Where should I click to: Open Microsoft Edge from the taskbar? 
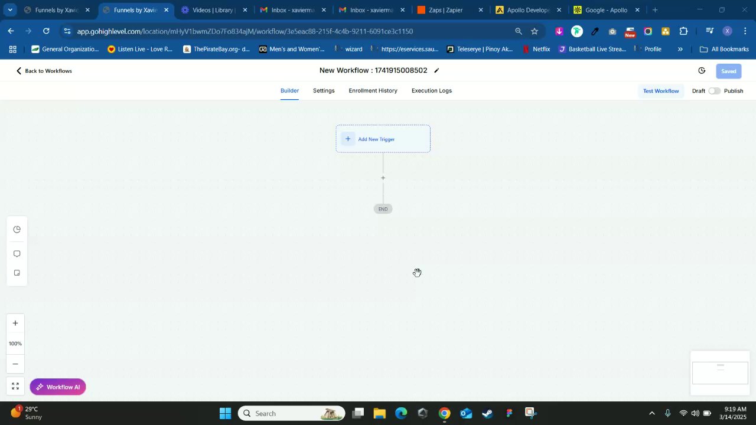coord(401,413)
